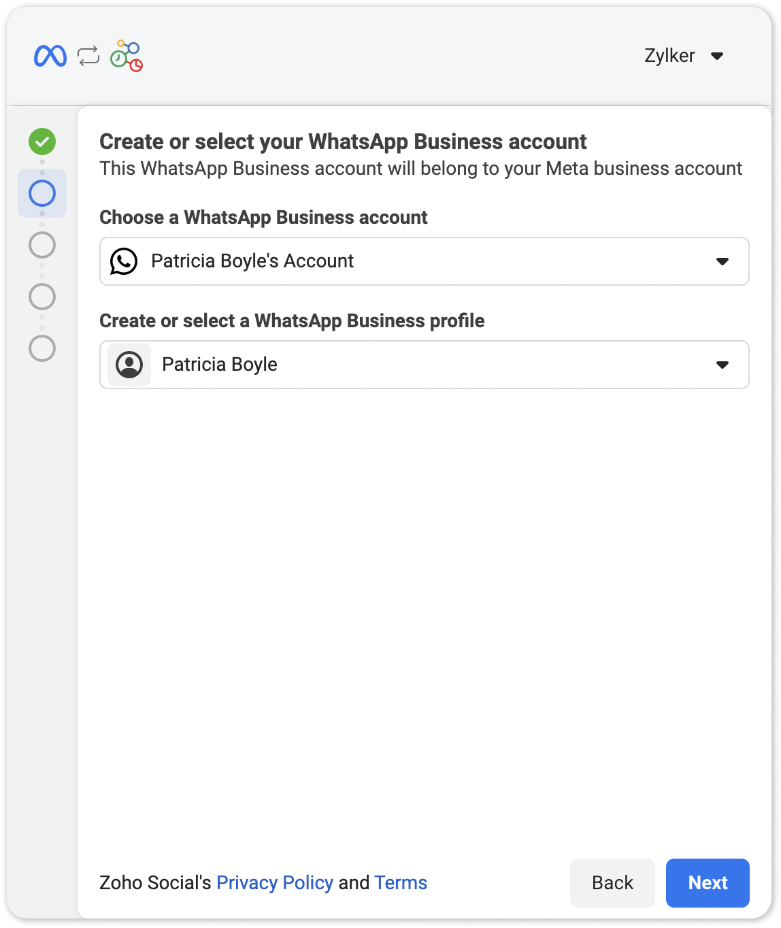Click the completed green checkmark step
Viewport: 781px width, 928px height.
(42, 142)
